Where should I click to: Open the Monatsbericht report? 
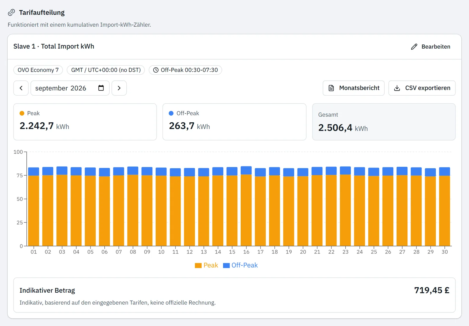pyautogui.click(x=354, y=88)
